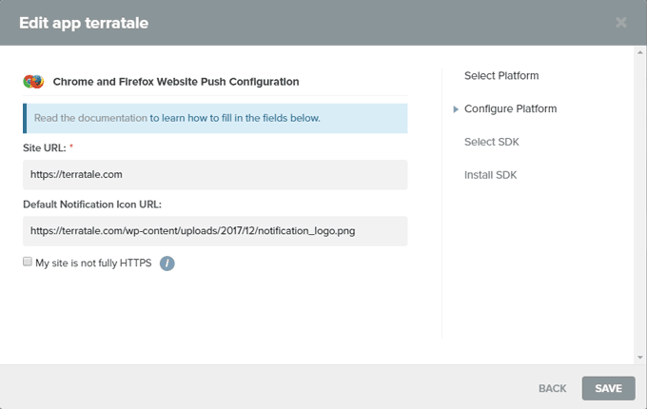
Task: Open the Configure Platform step
Action: (x=510, y=108)
